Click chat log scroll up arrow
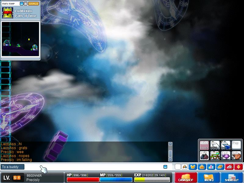Image resolution: width=244 pixels, height=183 pixels. 170,144
